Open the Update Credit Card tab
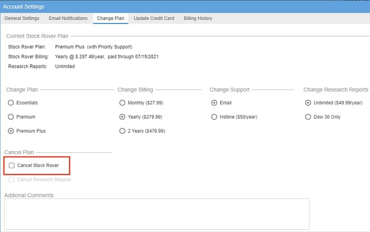Image resolution: width=370 pixels, height=232 pixels. (154, 18)
